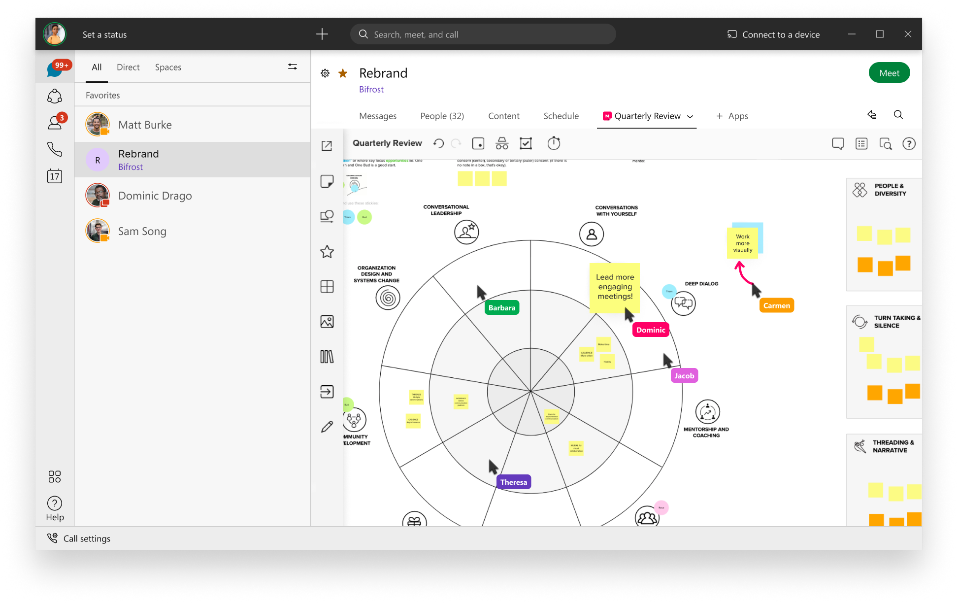
Task: Open the conversation filter options
Action: (x=293, y=67)
